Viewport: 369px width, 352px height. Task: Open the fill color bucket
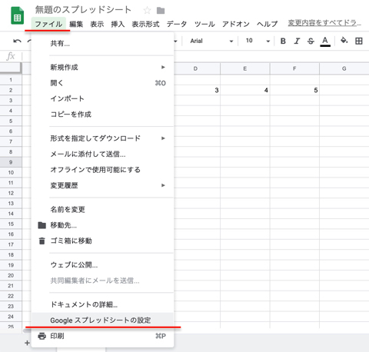click(344, 41)
